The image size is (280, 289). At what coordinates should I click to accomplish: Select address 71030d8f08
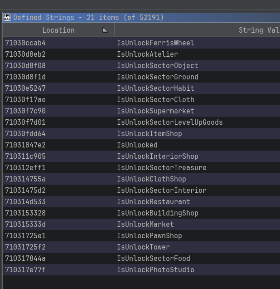coord(25,66)
